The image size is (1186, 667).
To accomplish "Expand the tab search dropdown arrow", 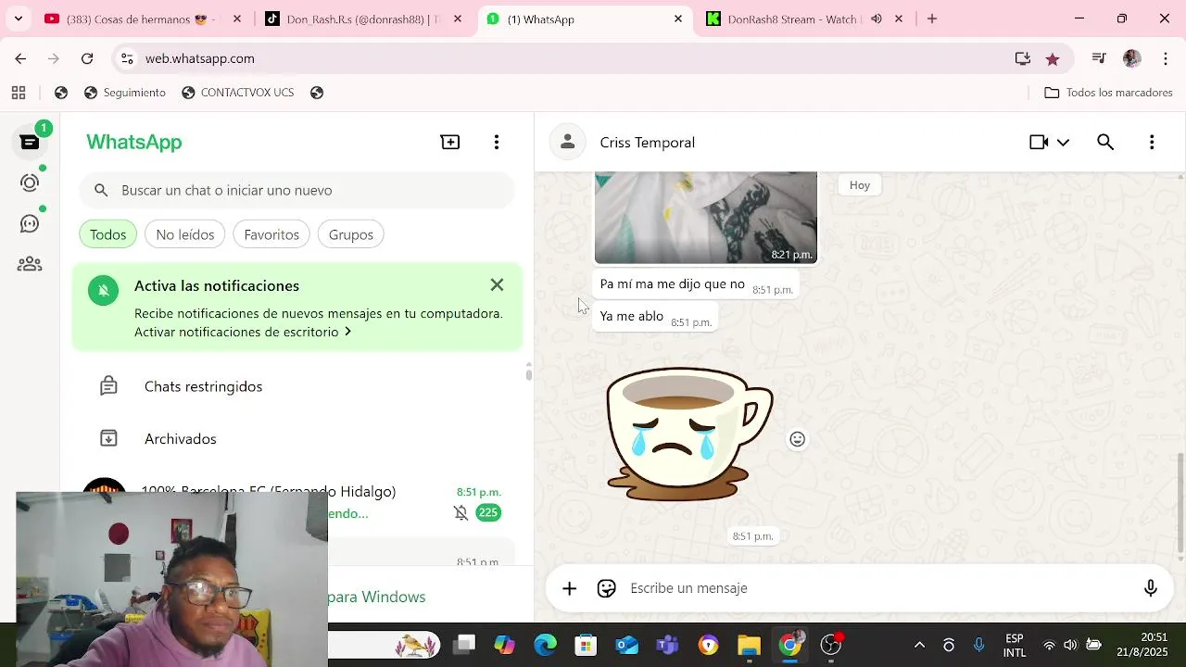I will [18, 19].
